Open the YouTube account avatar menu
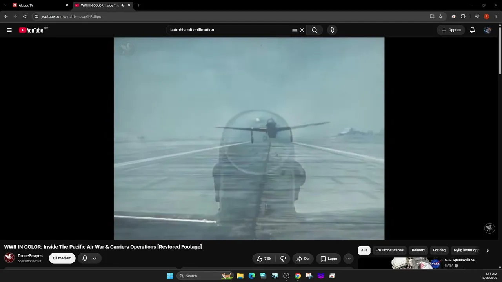The height and width of the screenshot is (282, 502). tap(487, 30)
